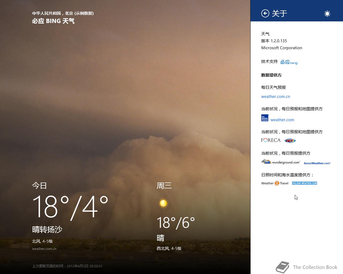
Task: Click the location 中华人民共和国，北京 header
Action: tap(63, 13)
